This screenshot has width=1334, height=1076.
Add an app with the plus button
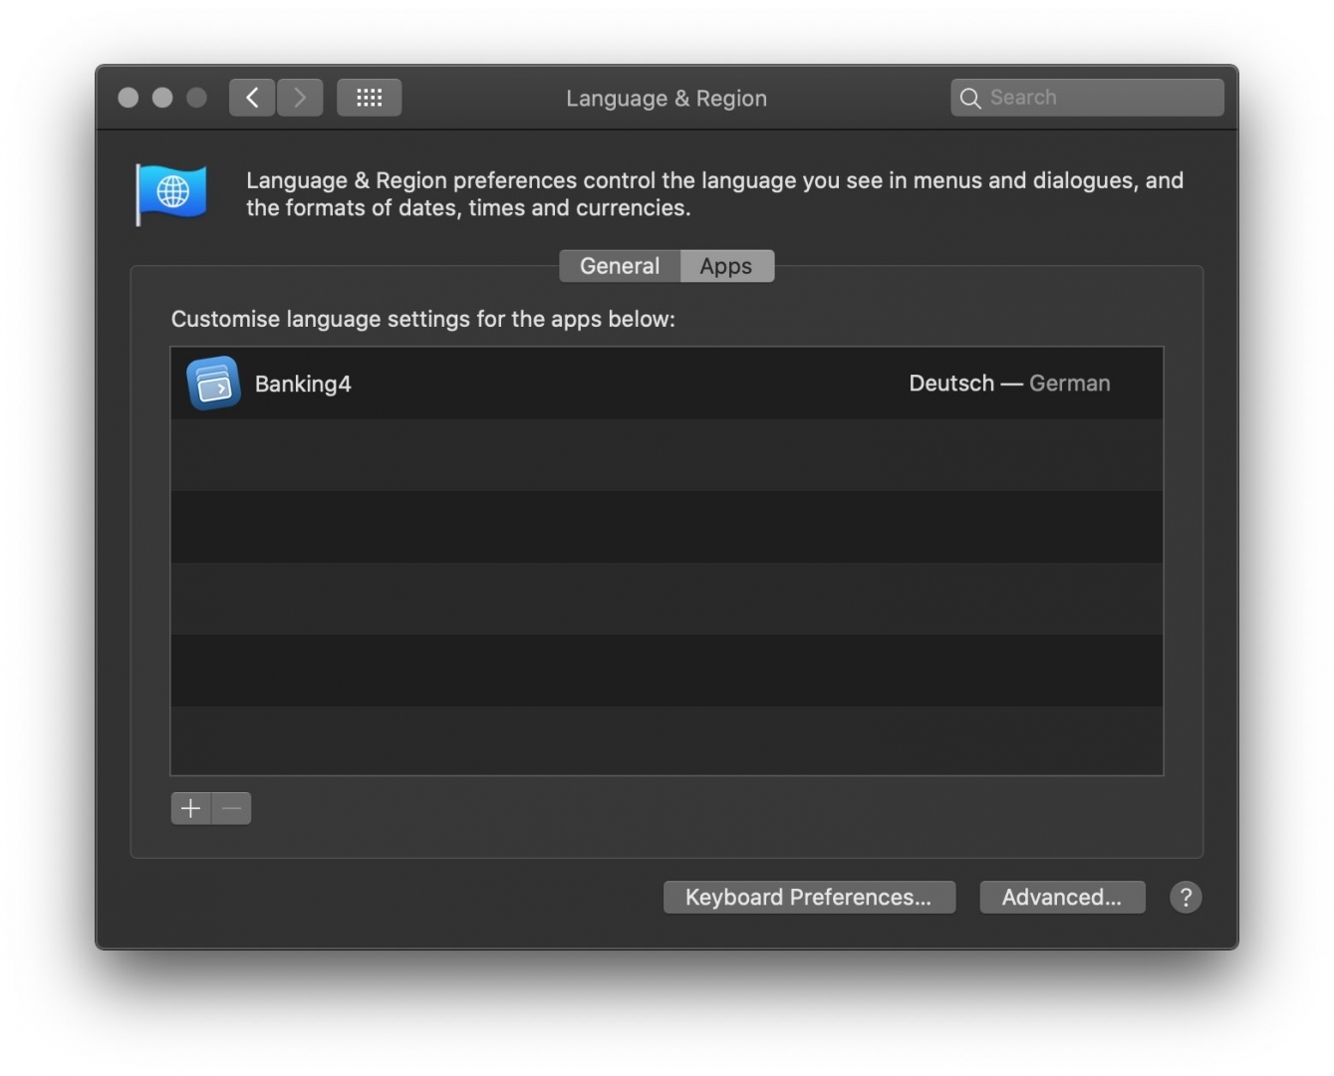pos(190,808)
